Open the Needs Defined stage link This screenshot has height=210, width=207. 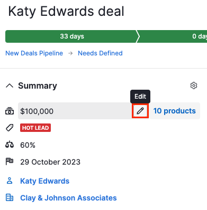pyautogui.click(x=100, y=53)
